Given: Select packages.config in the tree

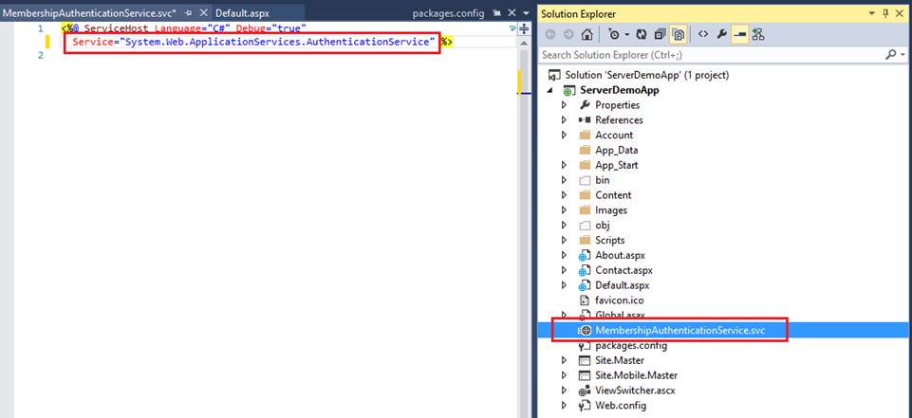Looking at the screenshot, I should coord(631,345).
